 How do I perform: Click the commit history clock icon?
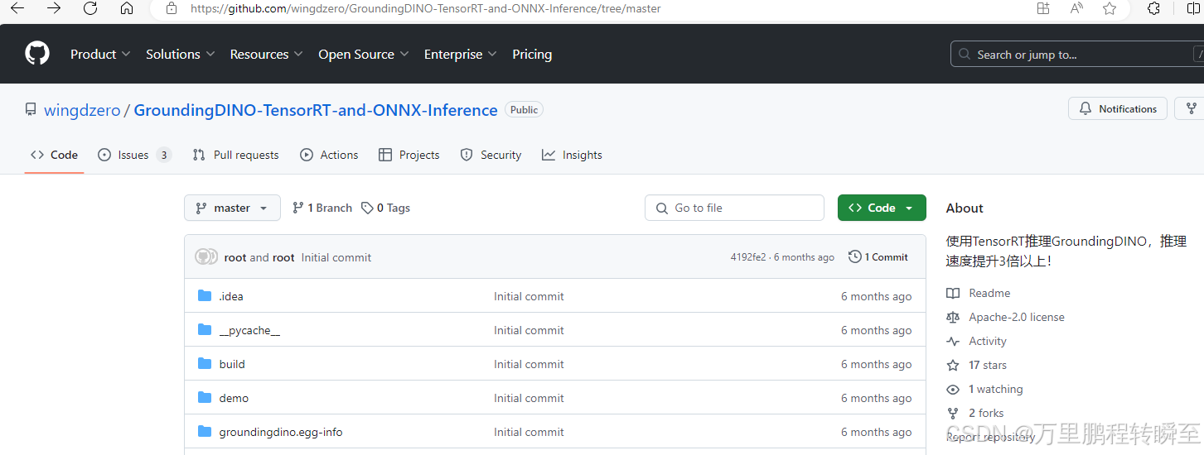point(855,257)
